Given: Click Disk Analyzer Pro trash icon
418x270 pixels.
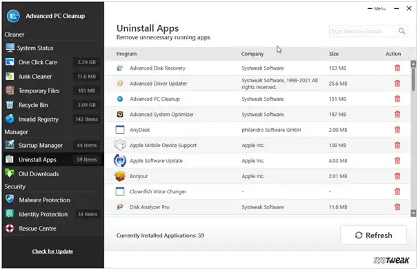Looking at the screenshot, I should click(x=397, y=207).
